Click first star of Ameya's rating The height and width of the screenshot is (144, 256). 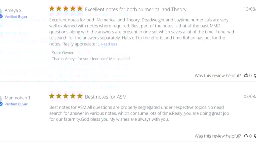click(x=52, y=9)
